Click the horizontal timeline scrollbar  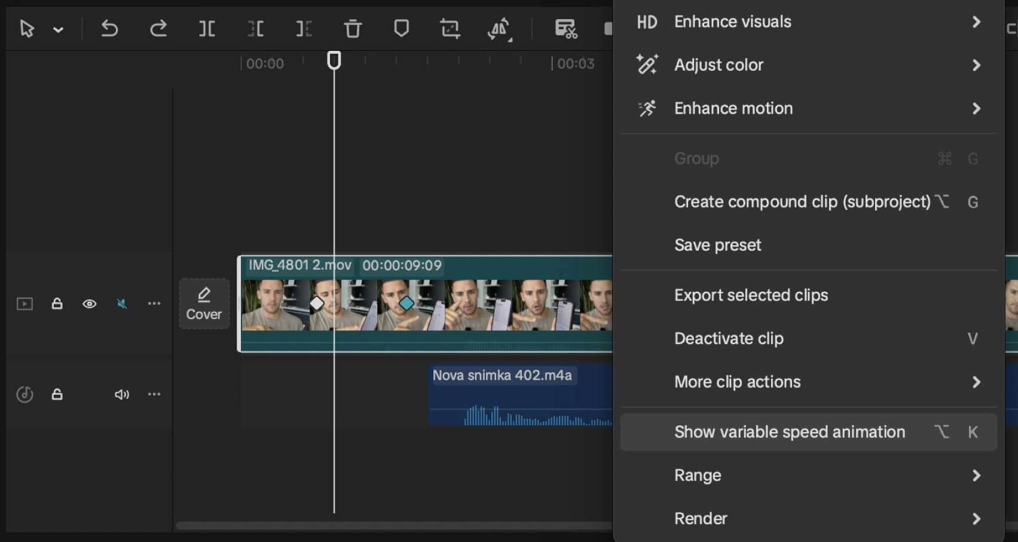(395, 526)
